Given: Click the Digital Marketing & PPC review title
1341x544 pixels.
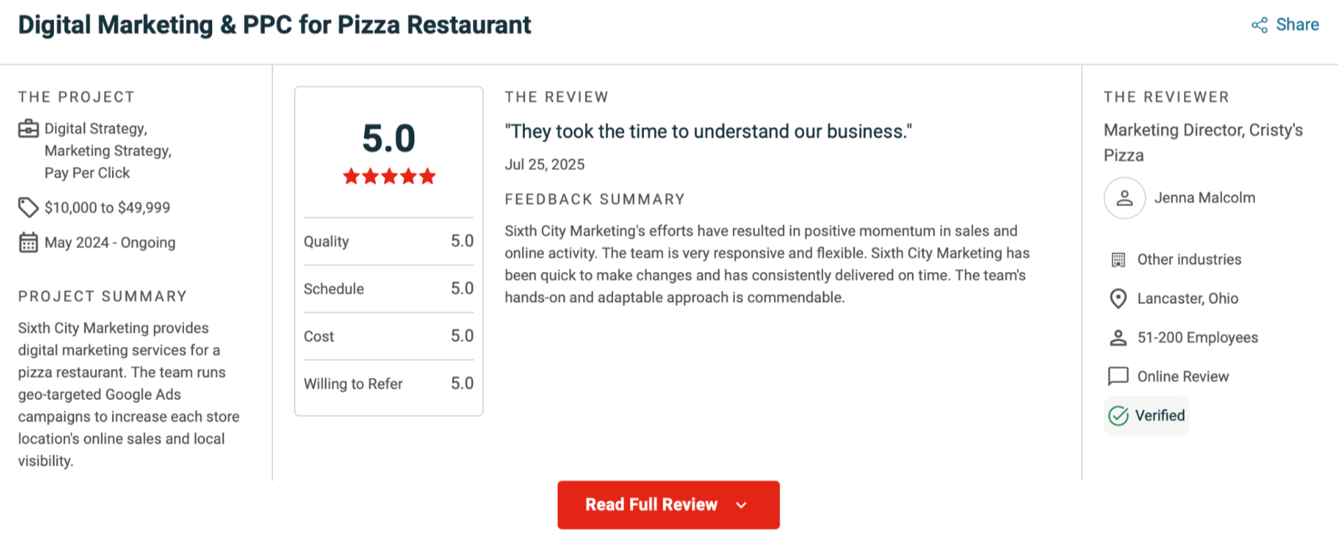Looking at the screenshot, I should pos(274,25).
